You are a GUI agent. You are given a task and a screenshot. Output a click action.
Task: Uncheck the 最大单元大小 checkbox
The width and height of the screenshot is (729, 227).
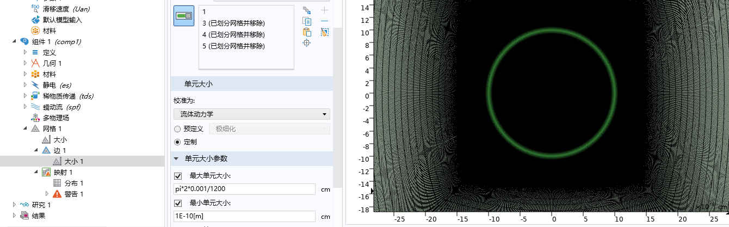[x=178, y=176]
